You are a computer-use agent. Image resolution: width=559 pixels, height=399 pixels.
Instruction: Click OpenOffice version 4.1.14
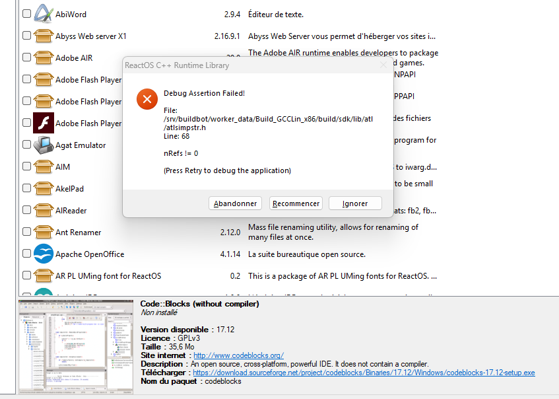pyautogui.click(x=230, y=254)
